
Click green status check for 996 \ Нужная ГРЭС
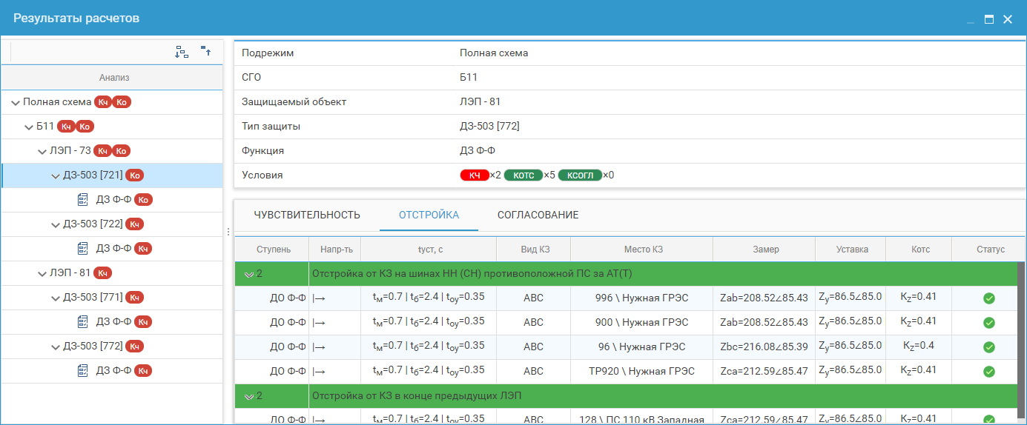point(988,298)
